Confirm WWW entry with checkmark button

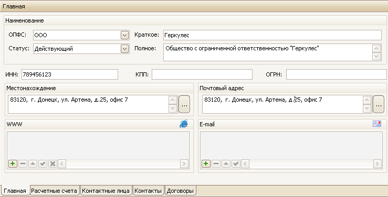pyautogui.click(x=43, y=163)
